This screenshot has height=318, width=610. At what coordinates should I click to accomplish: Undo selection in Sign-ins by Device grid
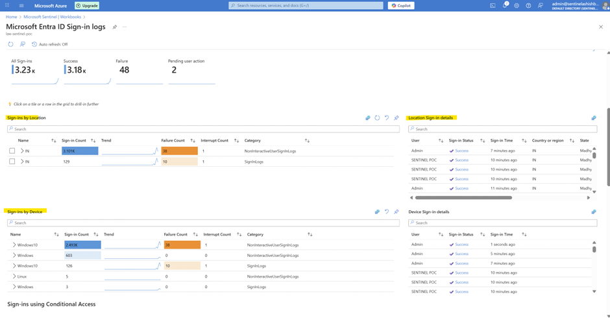point(387,212)
